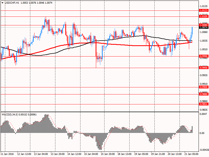Image resolution: width=209 pixels, height=157 pixels.
Task: Click the 13 Jan 04:00 time label
Action: 40,154
